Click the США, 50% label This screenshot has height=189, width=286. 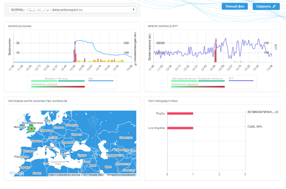pyautogui.click(x=255, y=126)
